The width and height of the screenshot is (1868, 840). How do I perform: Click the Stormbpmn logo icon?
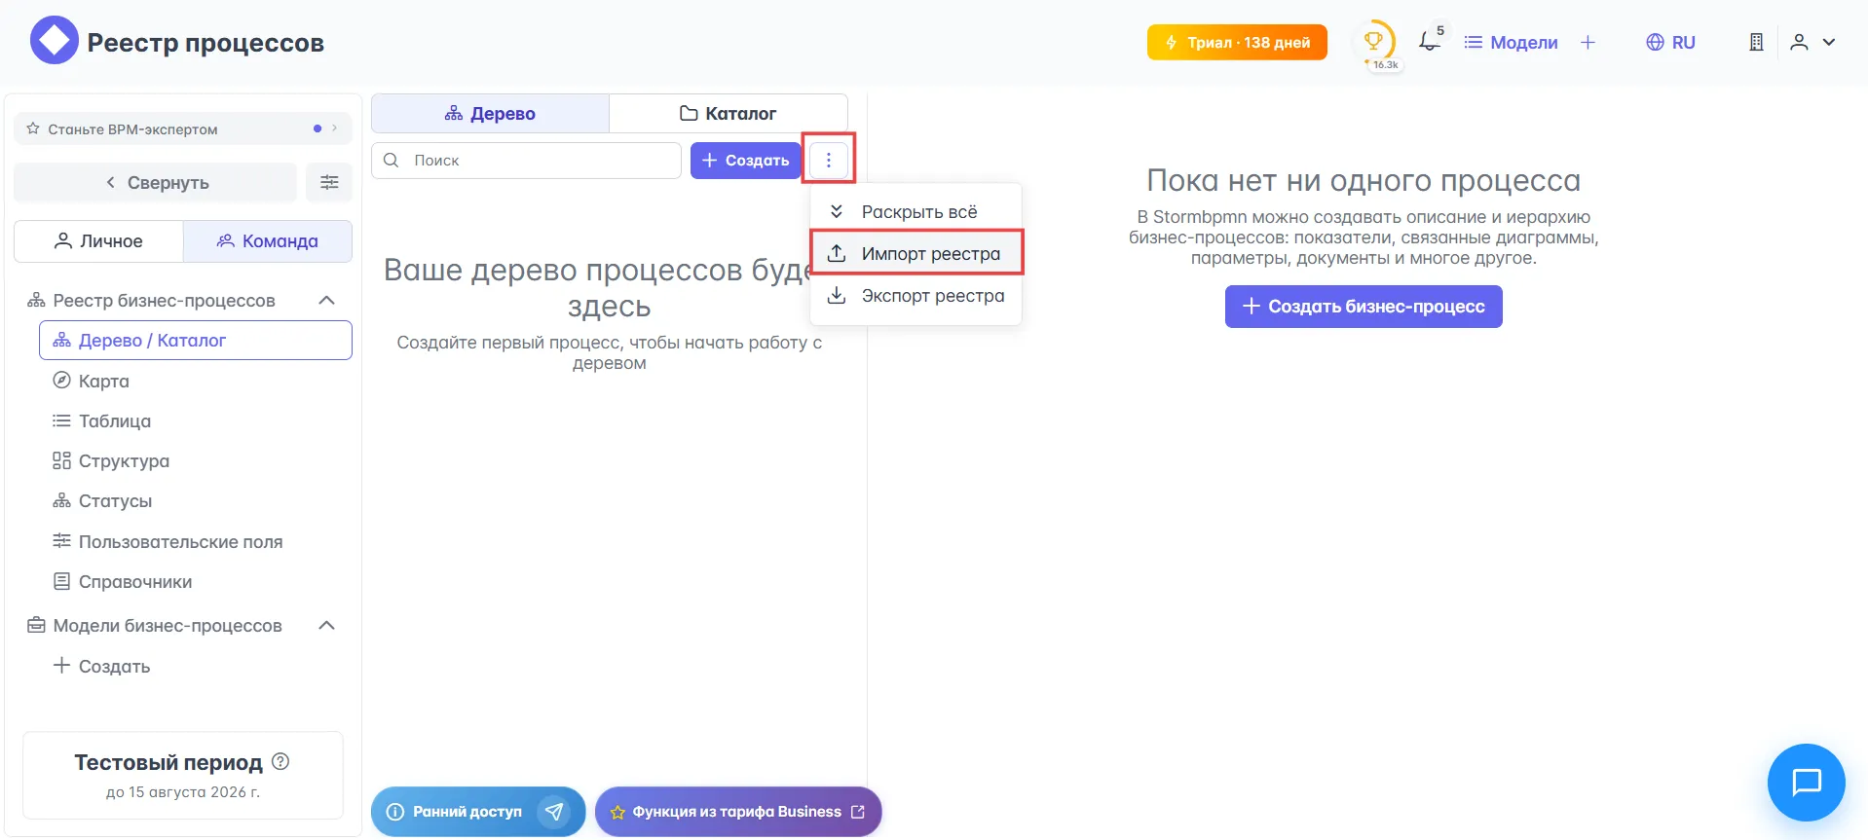pos(54,41)
